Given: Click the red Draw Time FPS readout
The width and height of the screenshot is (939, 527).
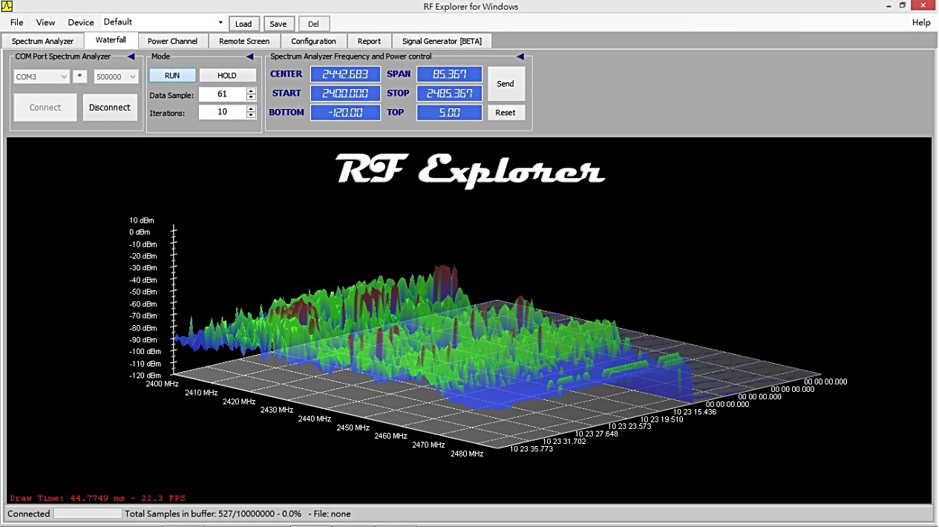Looking at the screenshot, I should (97, 498).
